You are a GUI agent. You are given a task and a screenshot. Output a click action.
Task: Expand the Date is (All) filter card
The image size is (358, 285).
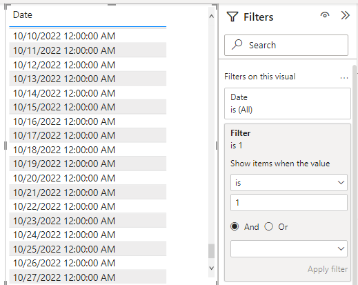[288, 104]
